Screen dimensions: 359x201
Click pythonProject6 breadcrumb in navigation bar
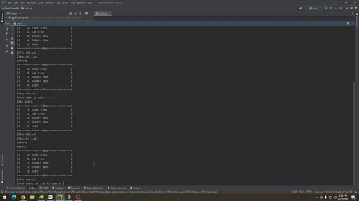10,8
